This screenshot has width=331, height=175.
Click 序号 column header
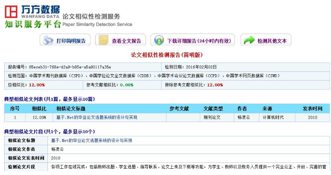click(x=15, y=109)
